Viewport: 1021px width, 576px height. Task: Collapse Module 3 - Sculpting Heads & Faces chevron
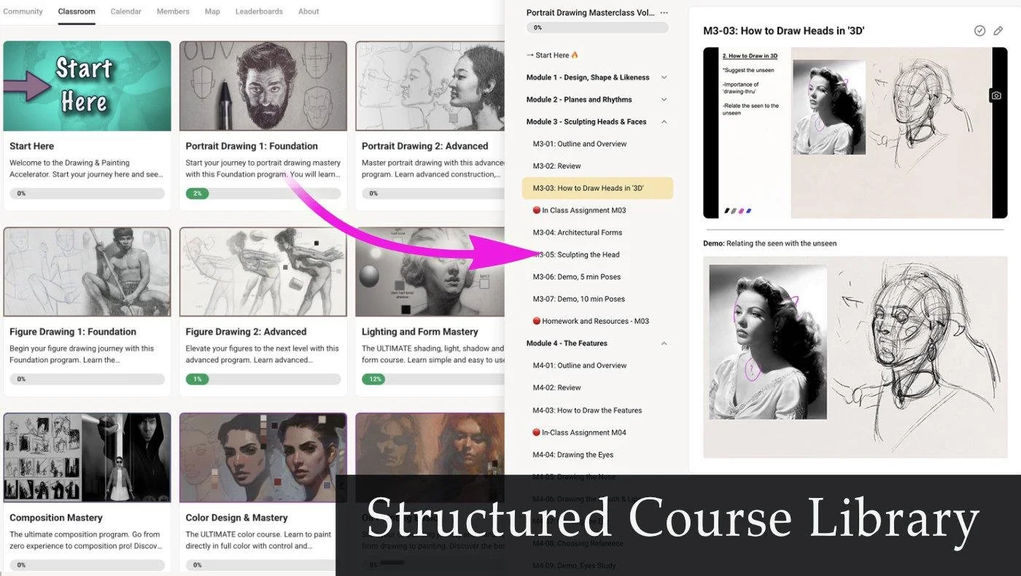(664, 122)
